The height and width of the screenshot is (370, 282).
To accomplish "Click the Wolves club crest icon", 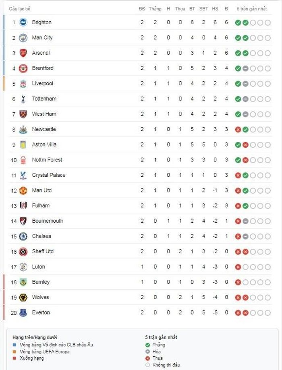I will tap(23, 297).
